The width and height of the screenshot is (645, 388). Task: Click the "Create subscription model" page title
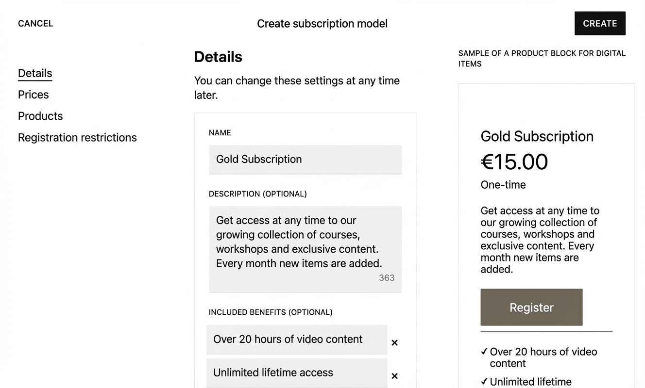pyautogui.click(x=322, y=23)
